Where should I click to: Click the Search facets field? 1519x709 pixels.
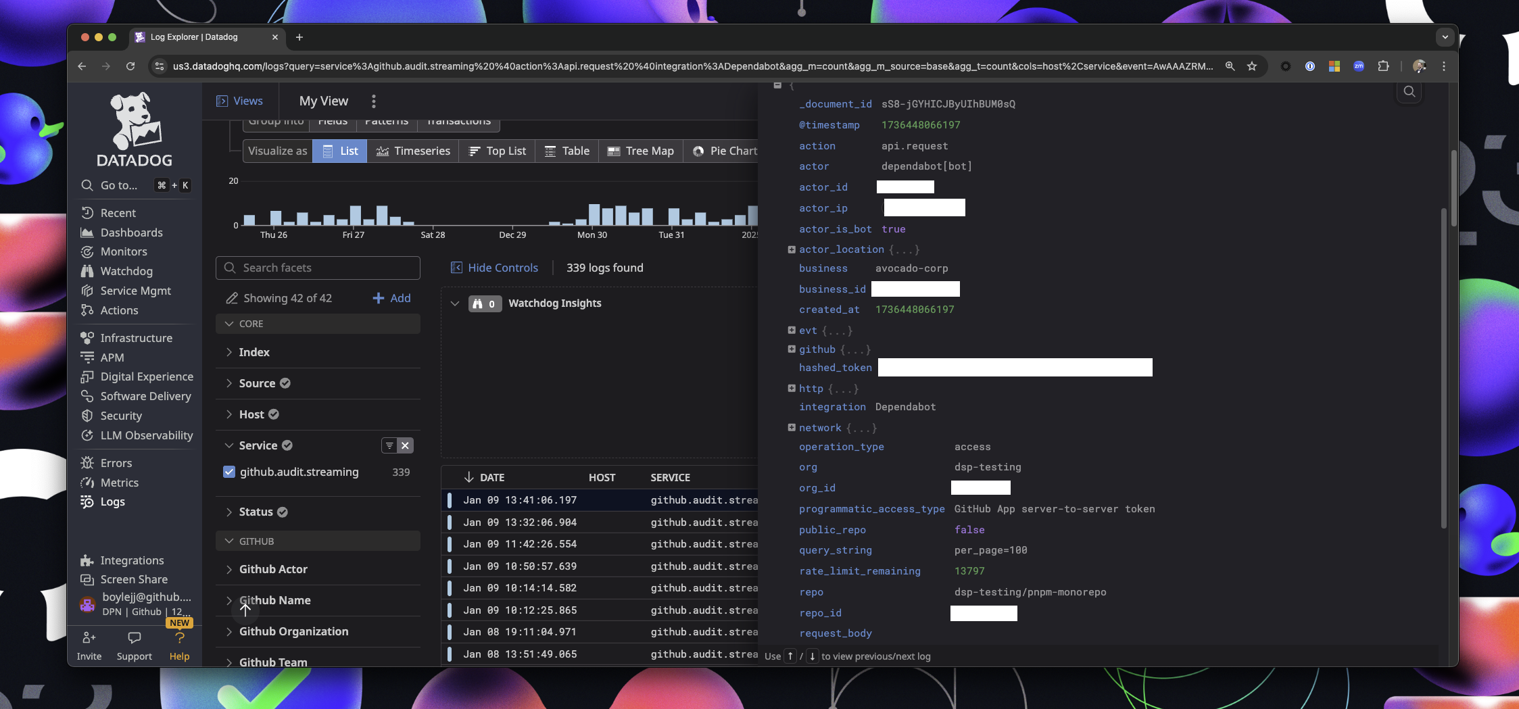pos(318,268)
